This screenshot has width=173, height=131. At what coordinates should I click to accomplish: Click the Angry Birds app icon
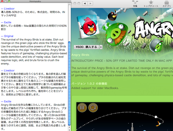[88, 26]
